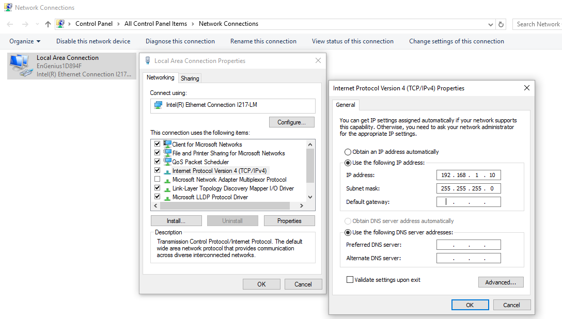
Task: Uncheck File and Printer Sharing for Microsoft Networks
Action: (157, 152)
